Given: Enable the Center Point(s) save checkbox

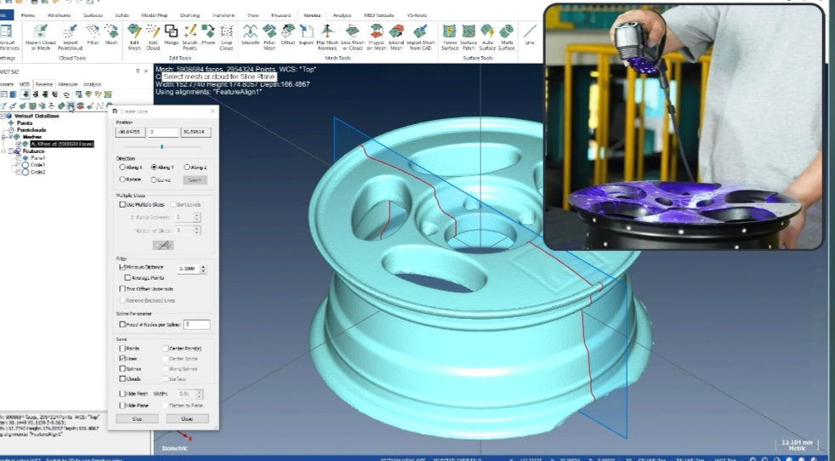Looking at the screenshot, I should [166, 349].
